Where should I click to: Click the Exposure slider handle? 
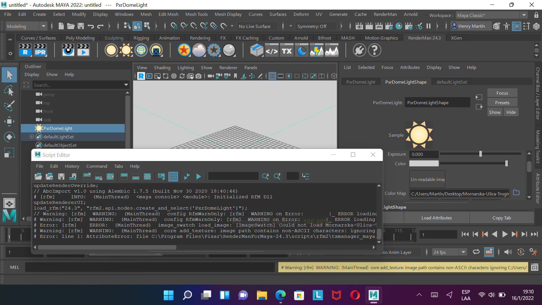(x=480, y=154)
